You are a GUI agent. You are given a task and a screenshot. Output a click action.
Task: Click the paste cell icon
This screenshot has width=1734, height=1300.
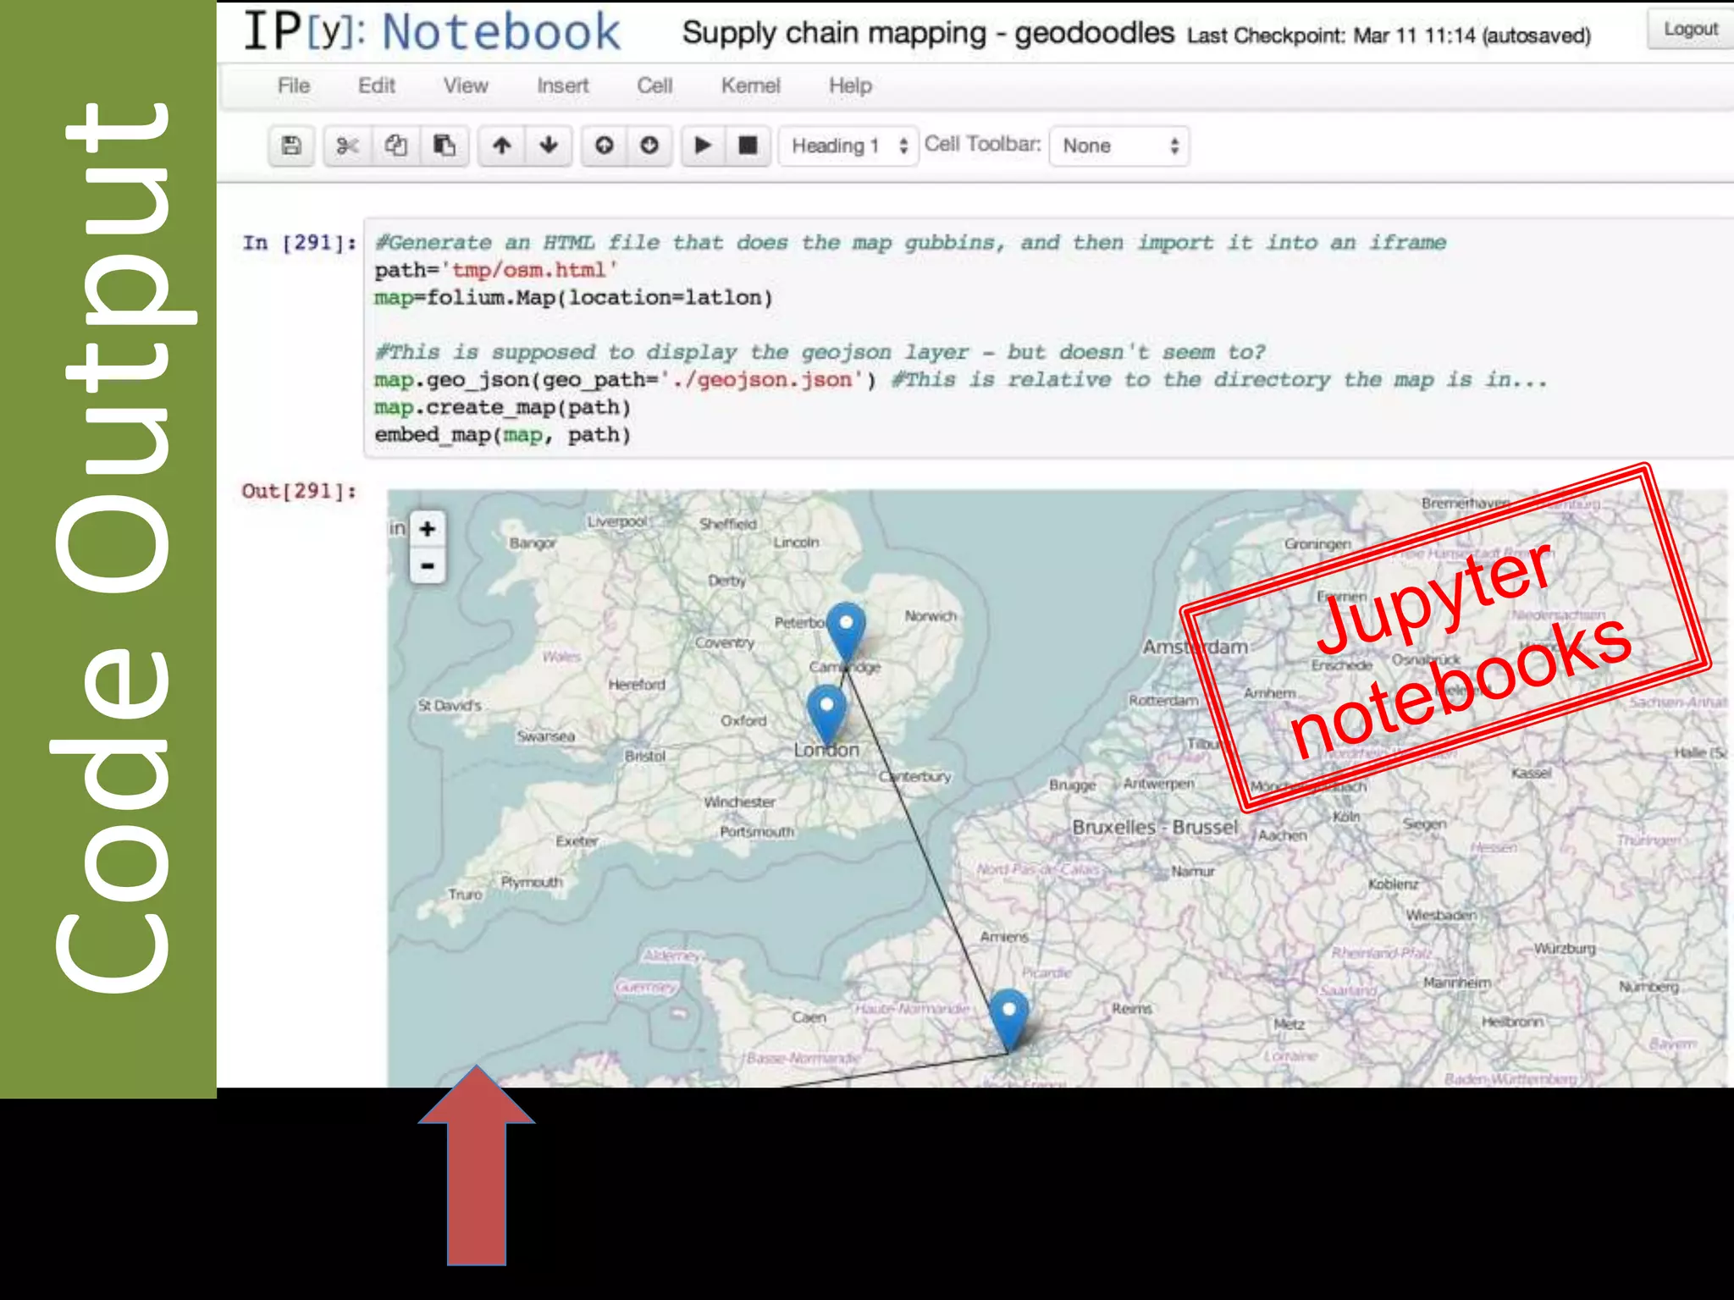pyautogui.click(x=444, y=146)
